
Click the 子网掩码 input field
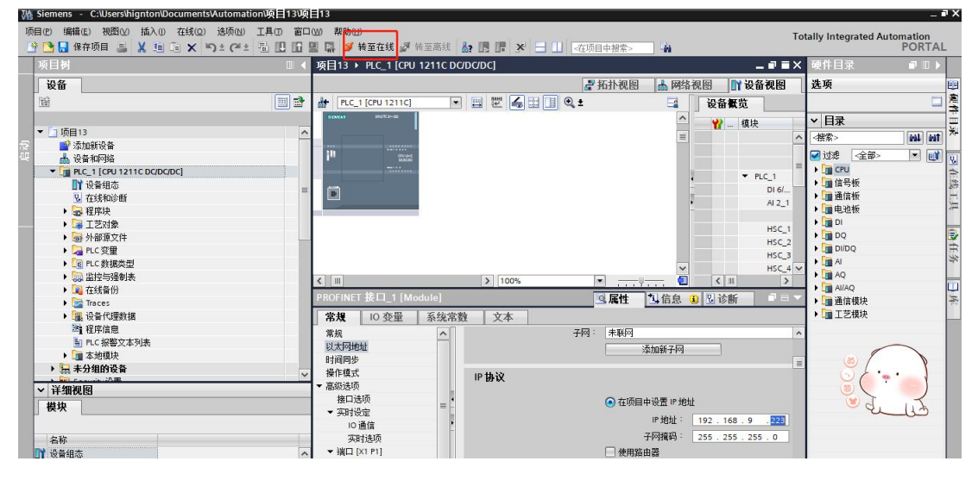click(740, 437)
